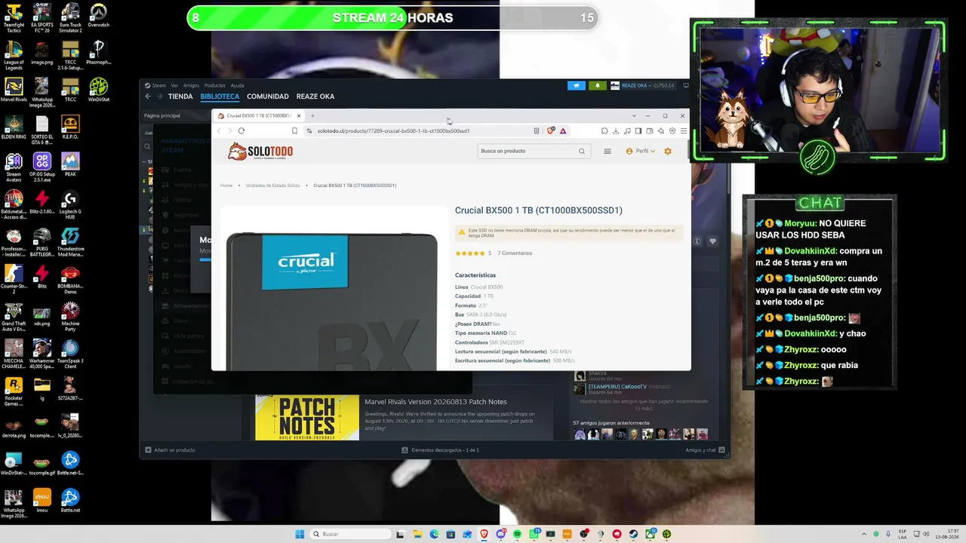This screenshot has height=543, width=966.
Task: Open the browser downloads icon
Action: pyautogui.click(x=616, y=130)
